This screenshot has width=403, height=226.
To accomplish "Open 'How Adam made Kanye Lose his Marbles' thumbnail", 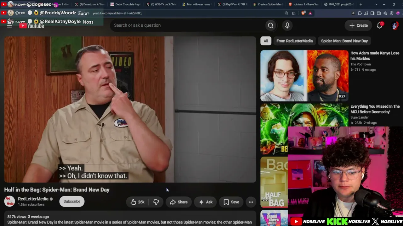I will (x=304, y=76).
